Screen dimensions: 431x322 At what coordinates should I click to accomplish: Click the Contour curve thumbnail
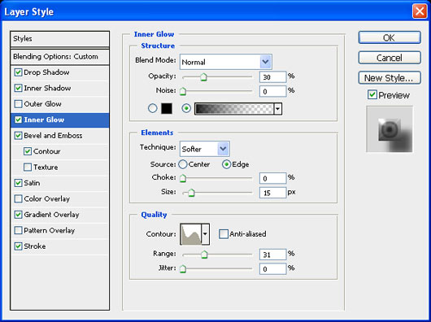tap(191, 234)
